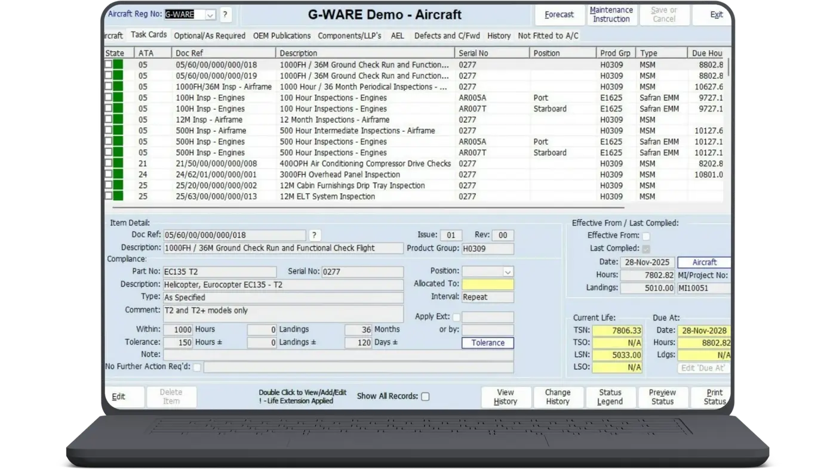The width and height of the screenshot is (836, 470).
Task: Click the Serial No column header
Action: tap(492, 53)
